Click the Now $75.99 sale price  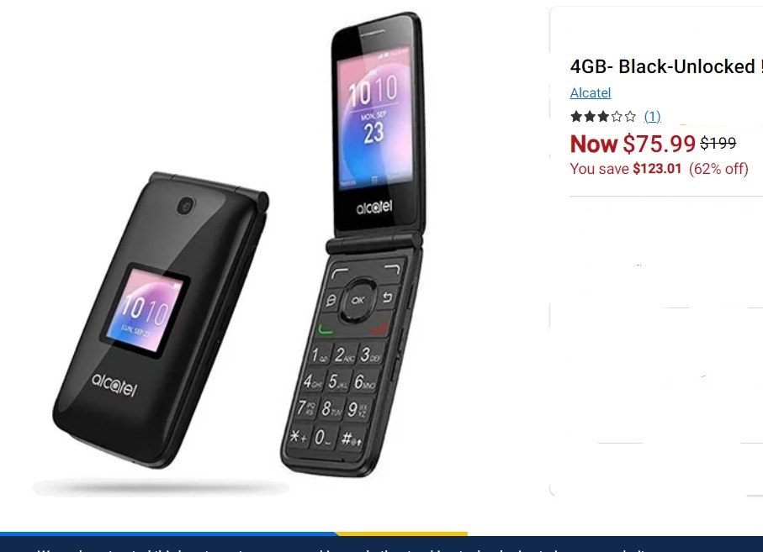click(633, 144)
